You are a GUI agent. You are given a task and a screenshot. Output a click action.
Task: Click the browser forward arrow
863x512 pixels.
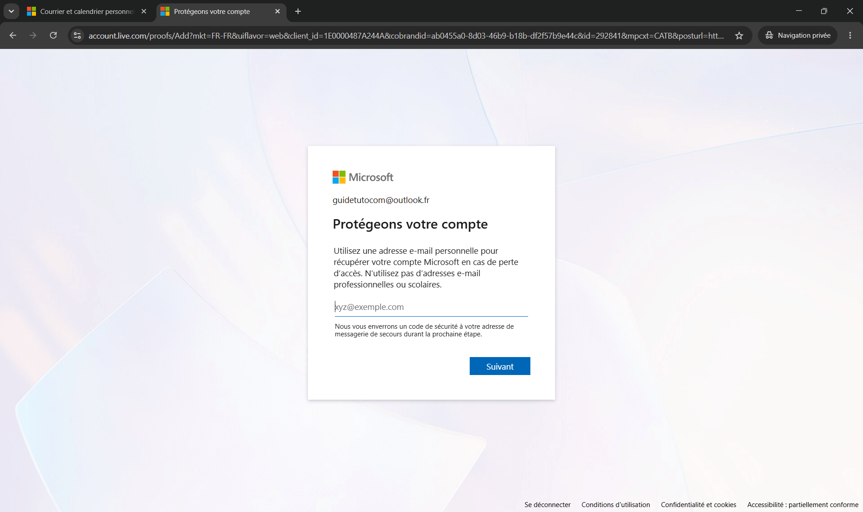(x=33, y=35)
